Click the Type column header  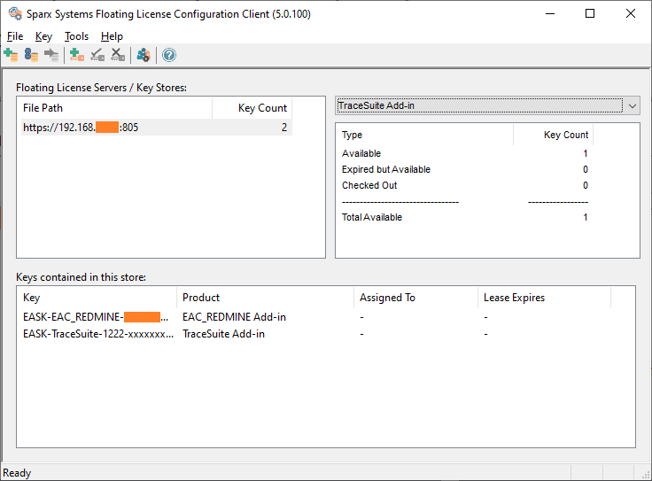tap(425, 135)
